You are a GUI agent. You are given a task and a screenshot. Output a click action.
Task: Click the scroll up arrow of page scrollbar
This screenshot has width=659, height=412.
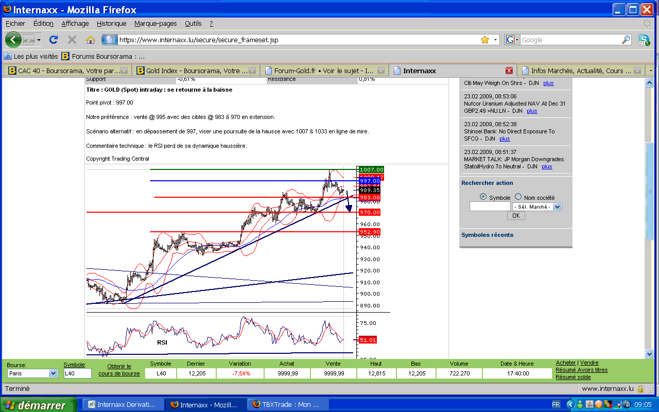(x=650, y=82)
